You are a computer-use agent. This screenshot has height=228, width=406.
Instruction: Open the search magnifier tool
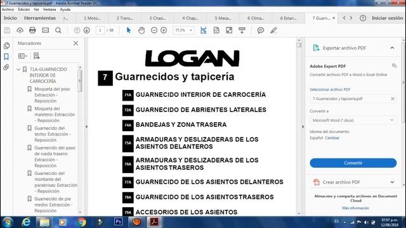pyautogui.click(x=58, y=30)
